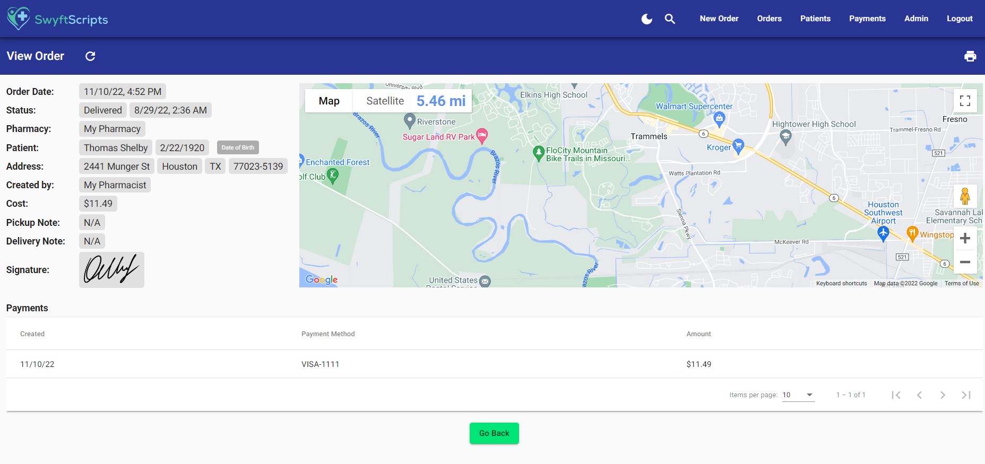Open the Patients section
The image size is (985, 464).
[816, 19]
